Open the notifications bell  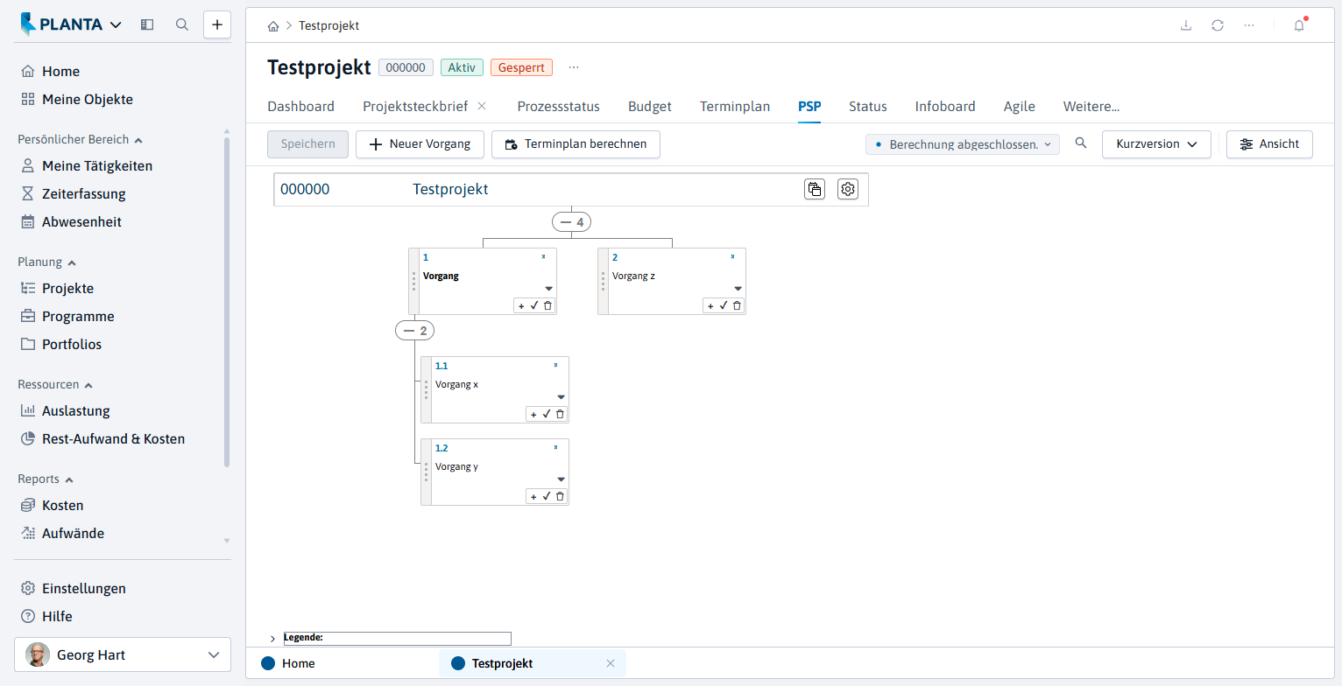1299,25
